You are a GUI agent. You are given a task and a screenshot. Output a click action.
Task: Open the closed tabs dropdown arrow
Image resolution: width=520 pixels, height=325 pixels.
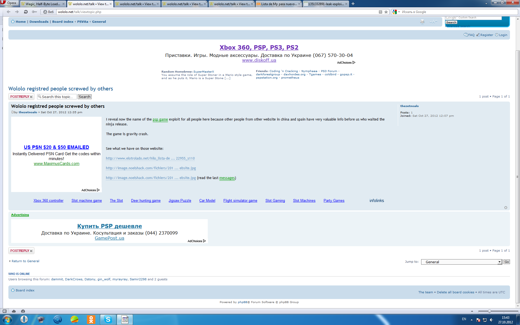click(x=486, y=4)
